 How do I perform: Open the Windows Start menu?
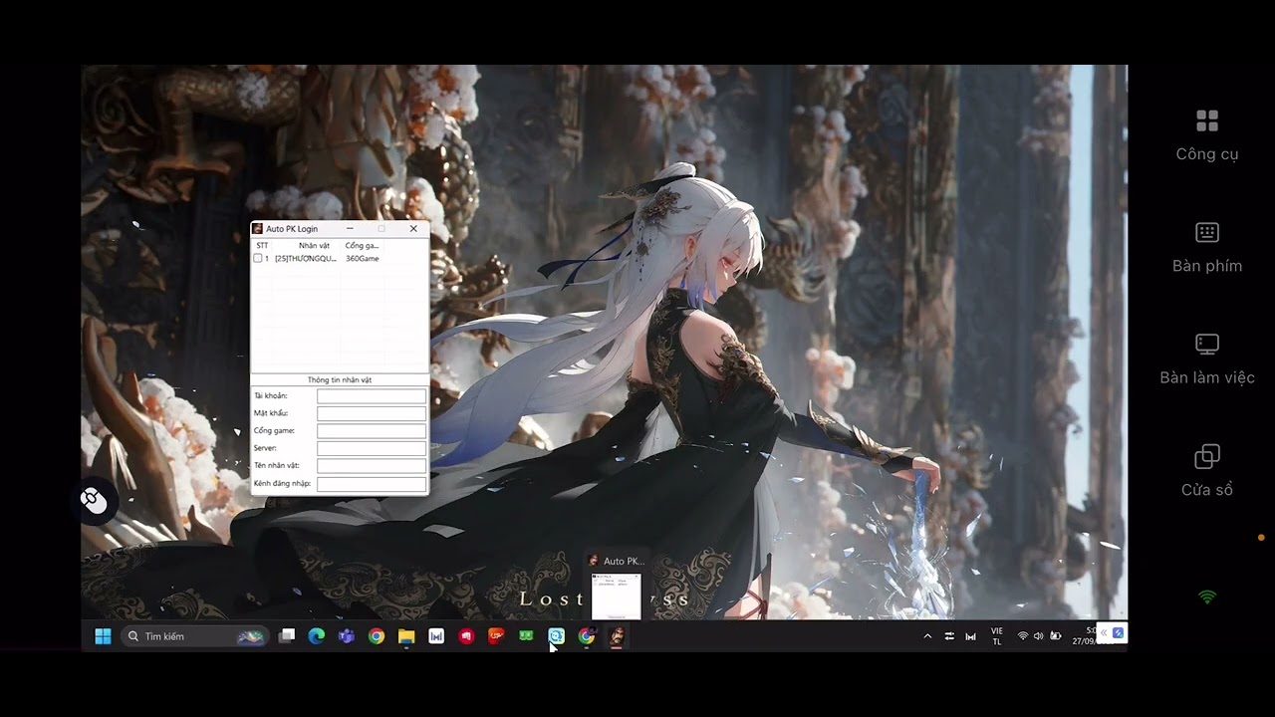pyautogui.click(x=103, y=636)
